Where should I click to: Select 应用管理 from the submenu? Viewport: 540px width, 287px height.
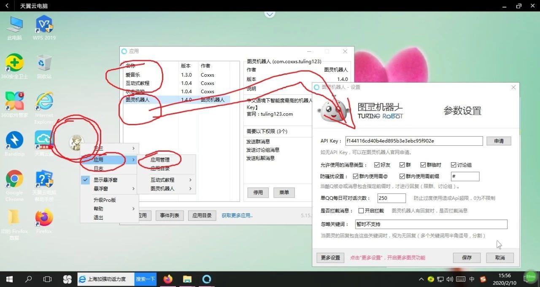pyautogui.click(x=160, y=160)
